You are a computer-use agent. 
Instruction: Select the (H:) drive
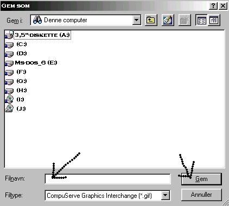16,91
